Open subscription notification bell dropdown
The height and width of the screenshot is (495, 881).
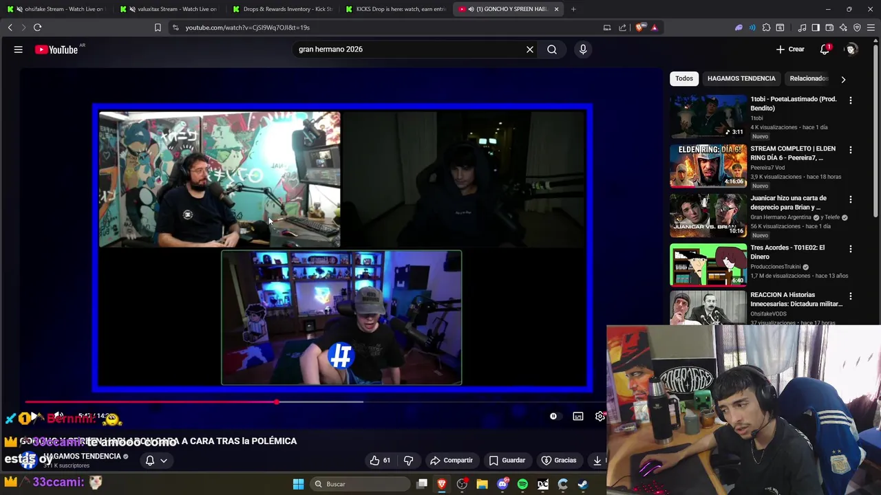[x=156, y=460]
